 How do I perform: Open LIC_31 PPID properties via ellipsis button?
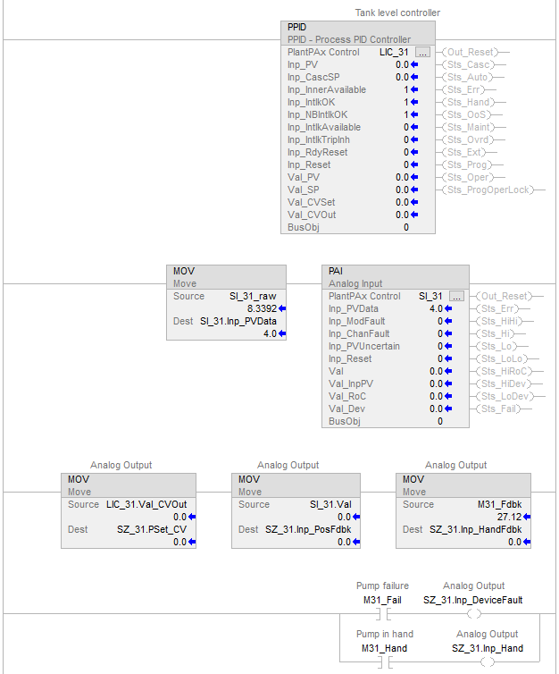point(423,53)
